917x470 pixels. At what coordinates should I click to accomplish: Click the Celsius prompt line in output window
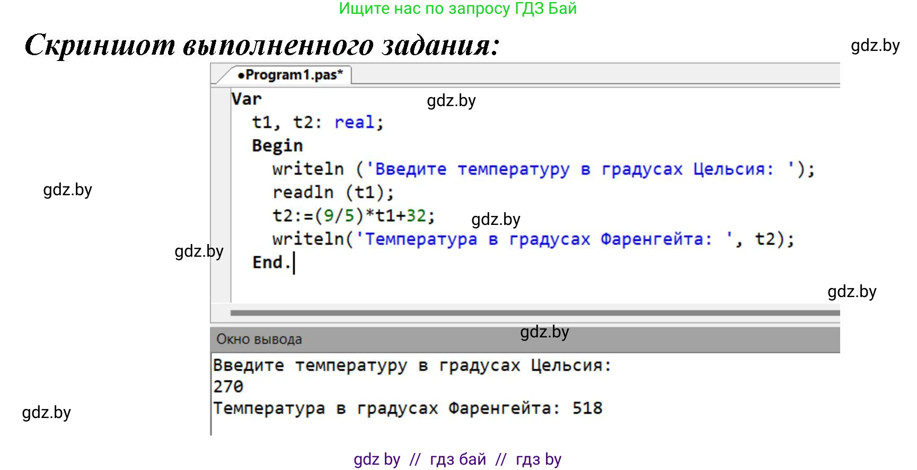[412, 365]
